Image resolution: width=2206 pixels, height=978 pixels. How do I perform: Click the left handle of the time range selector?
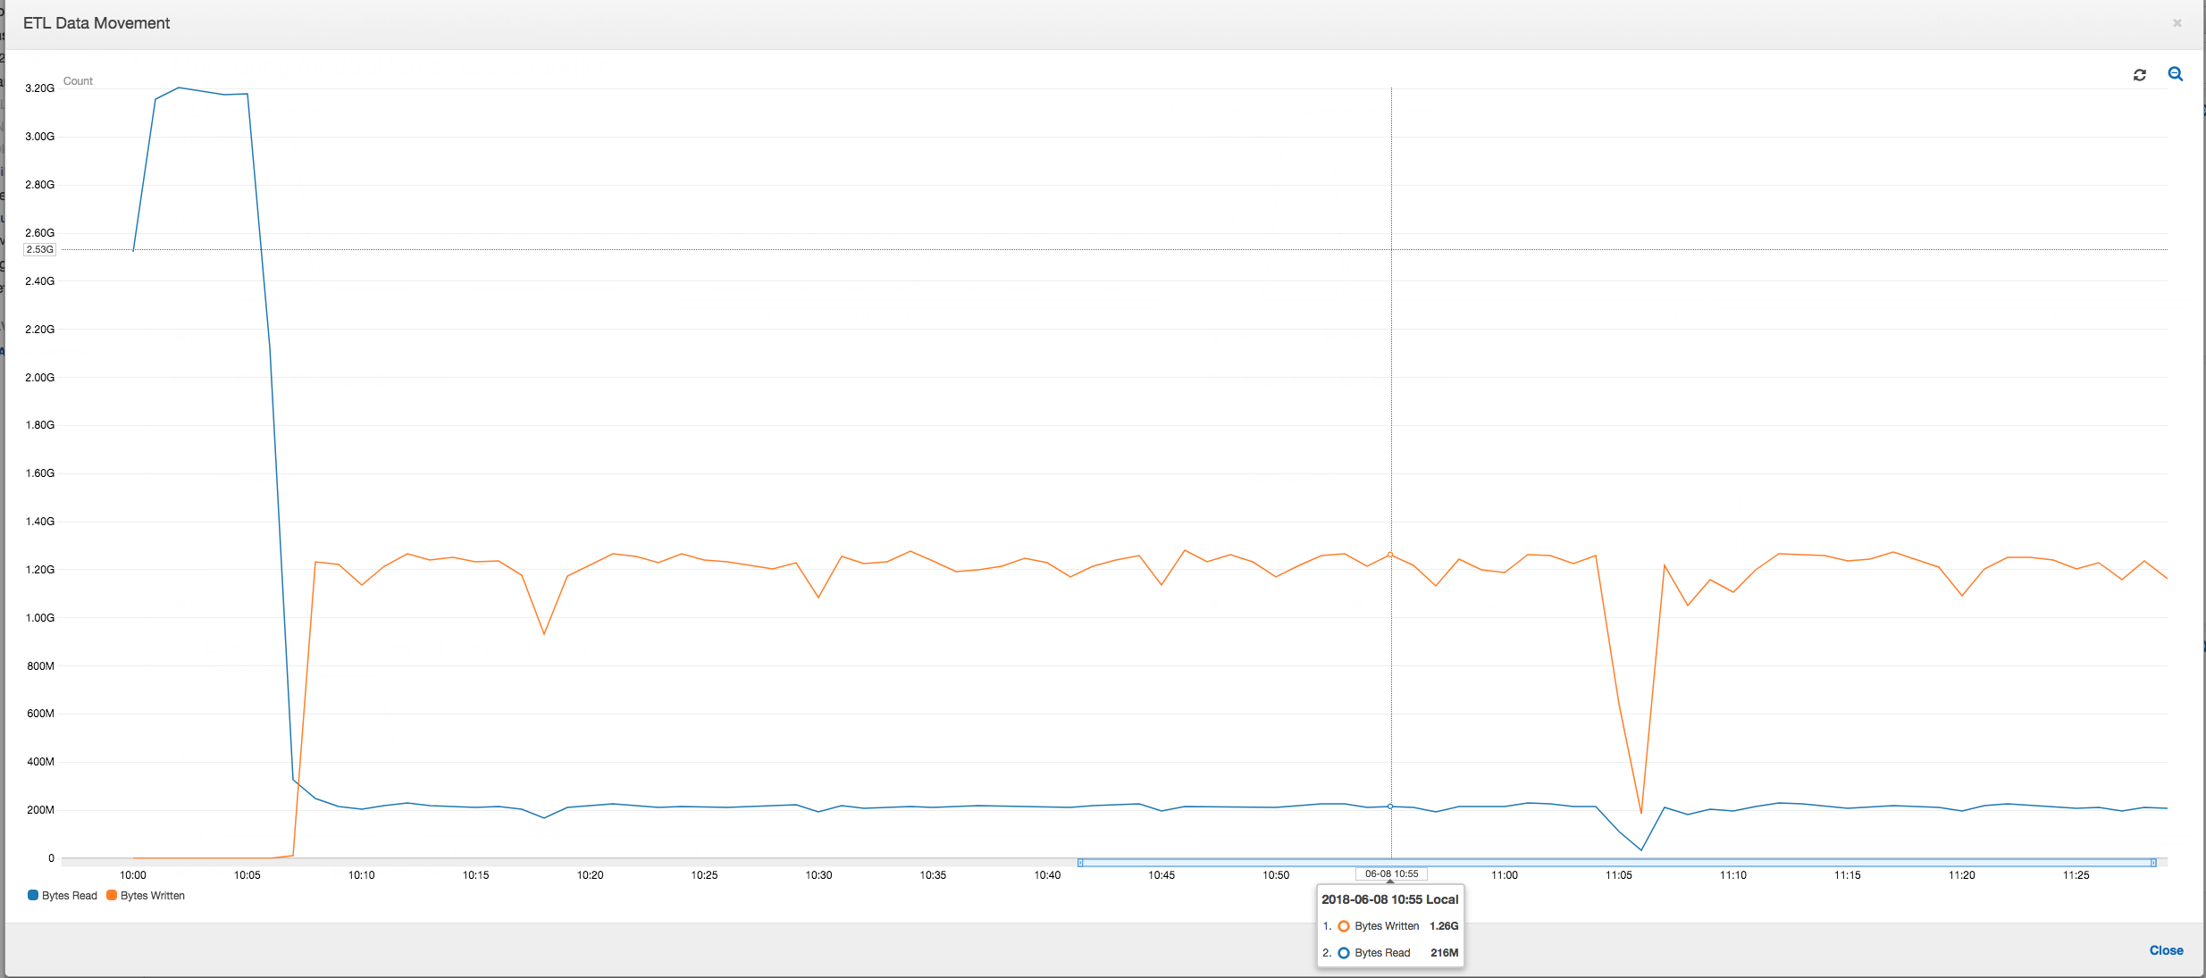(x=1081, y=862)
